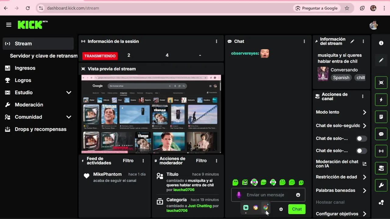Screen dimensions: 390x219
Task: Open the hamburger menu beside the Kick logo
Action: click(x=9, y=25)
